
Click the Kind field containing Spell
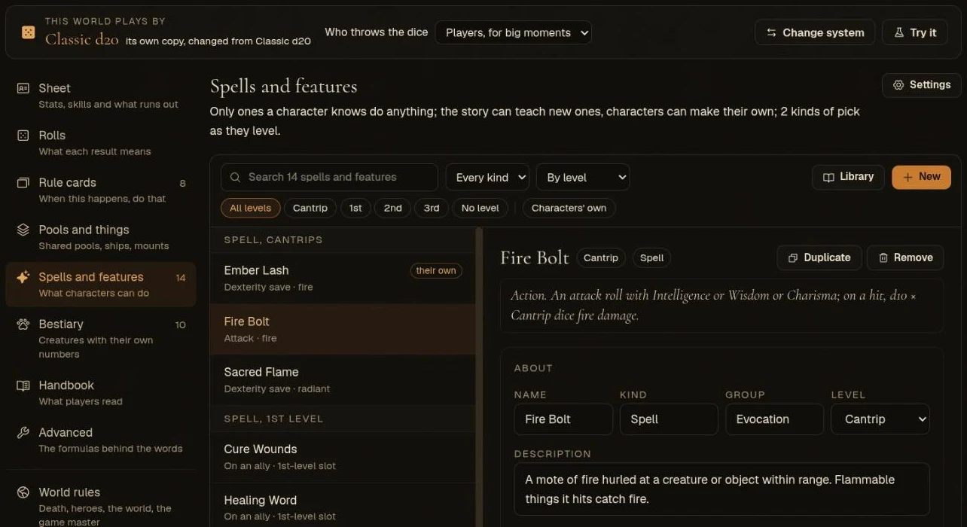669,419
